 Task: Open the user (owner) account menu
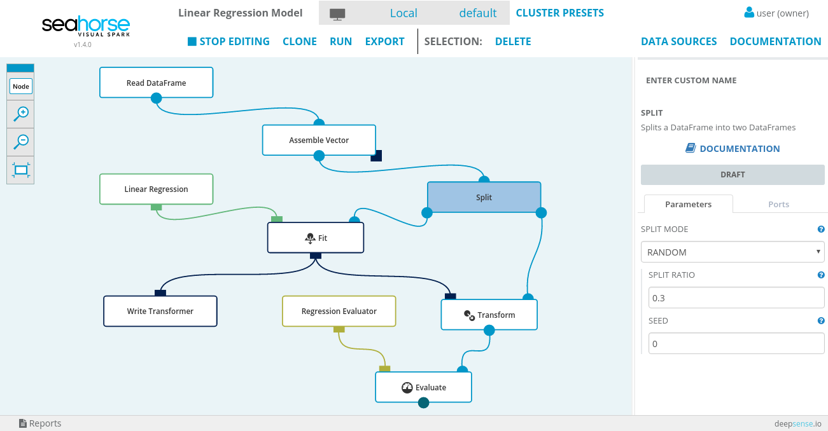pos(776,13)
